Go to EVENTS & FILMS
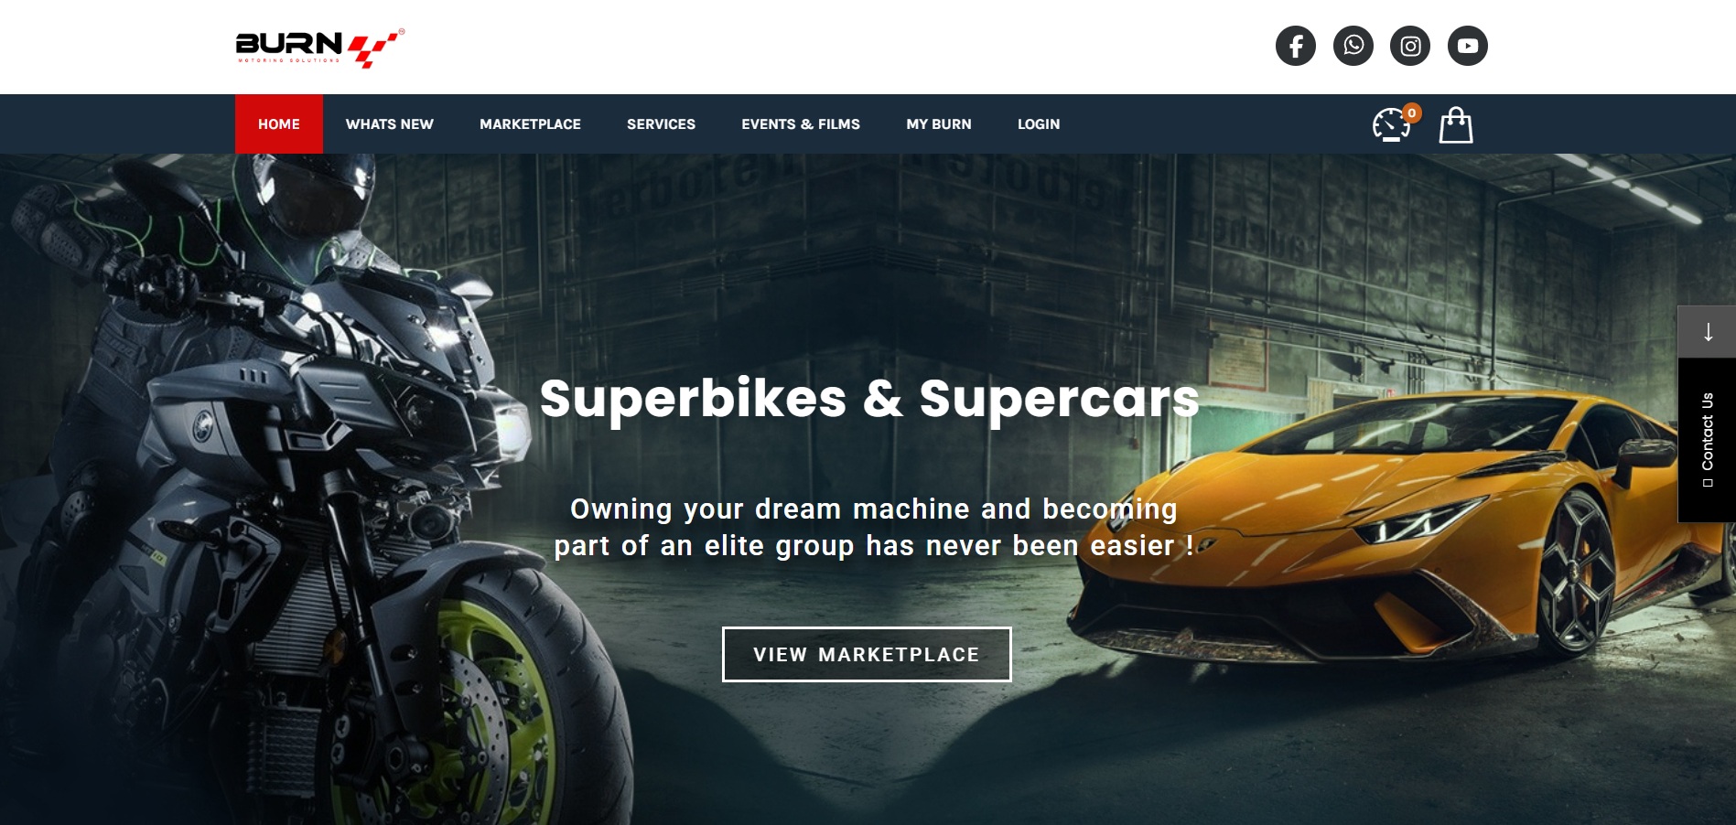The height and width of the screenshot is (825, 1736). pos(801,124)
